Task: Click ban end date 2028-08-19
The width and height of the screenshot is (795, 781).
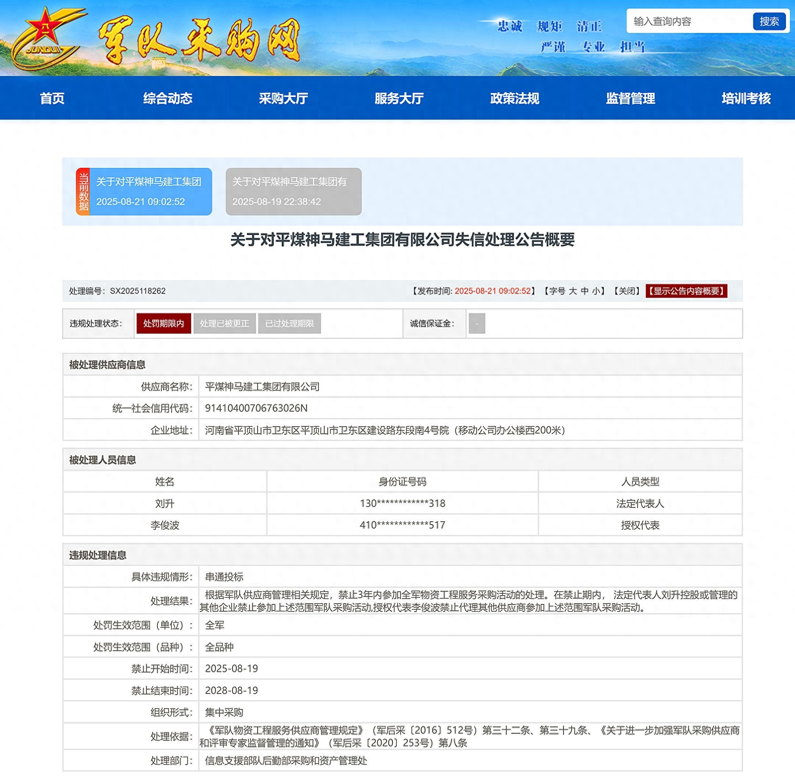Action: [x=232, y=690]
